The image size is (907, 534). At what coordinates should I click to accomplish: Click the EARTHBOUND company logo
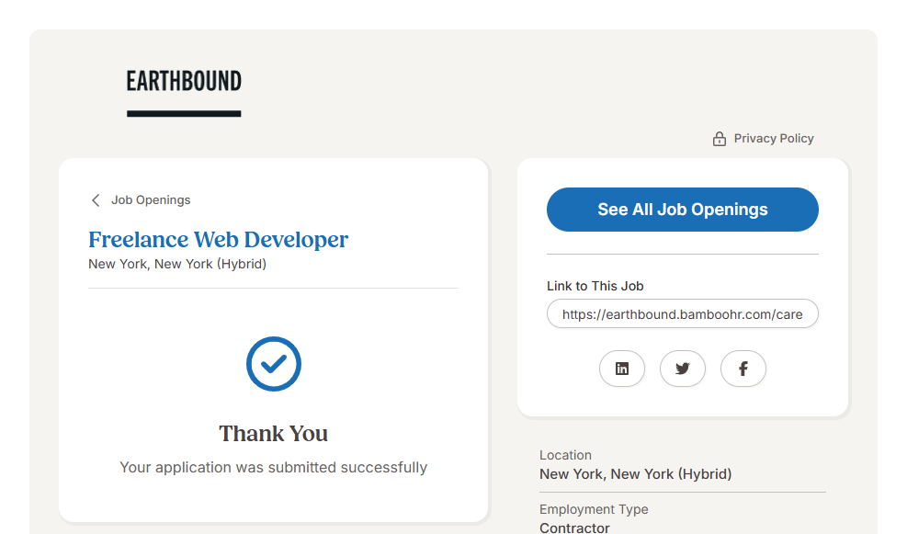(x=184, y=83)
